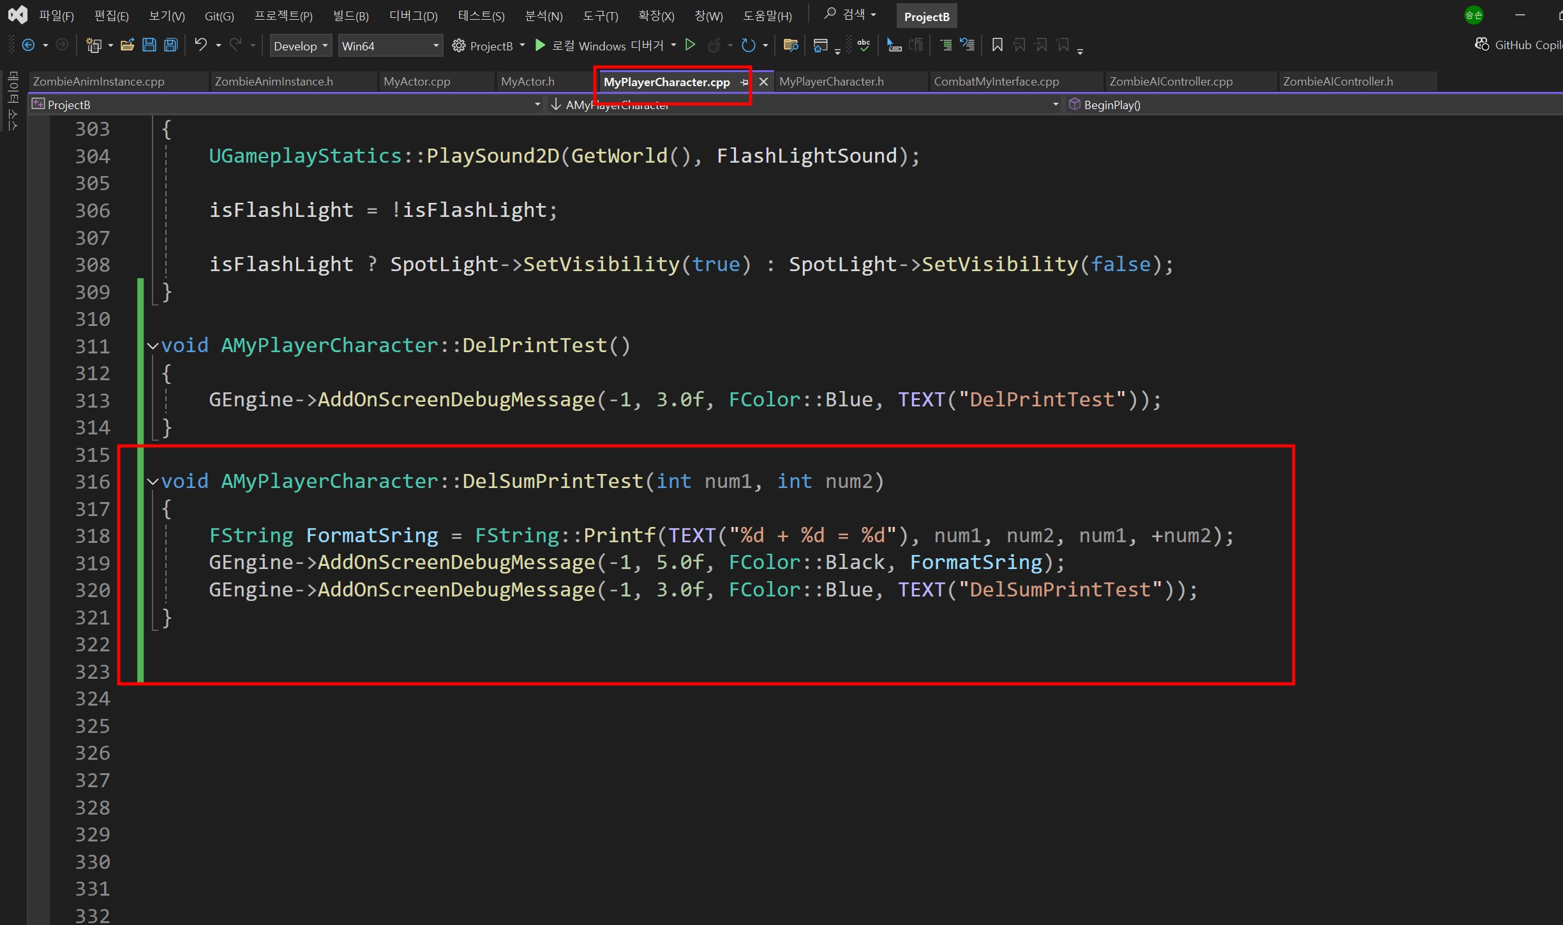Open the Develop configuration dropdown

pyautogui.click(x=301, y=46)
